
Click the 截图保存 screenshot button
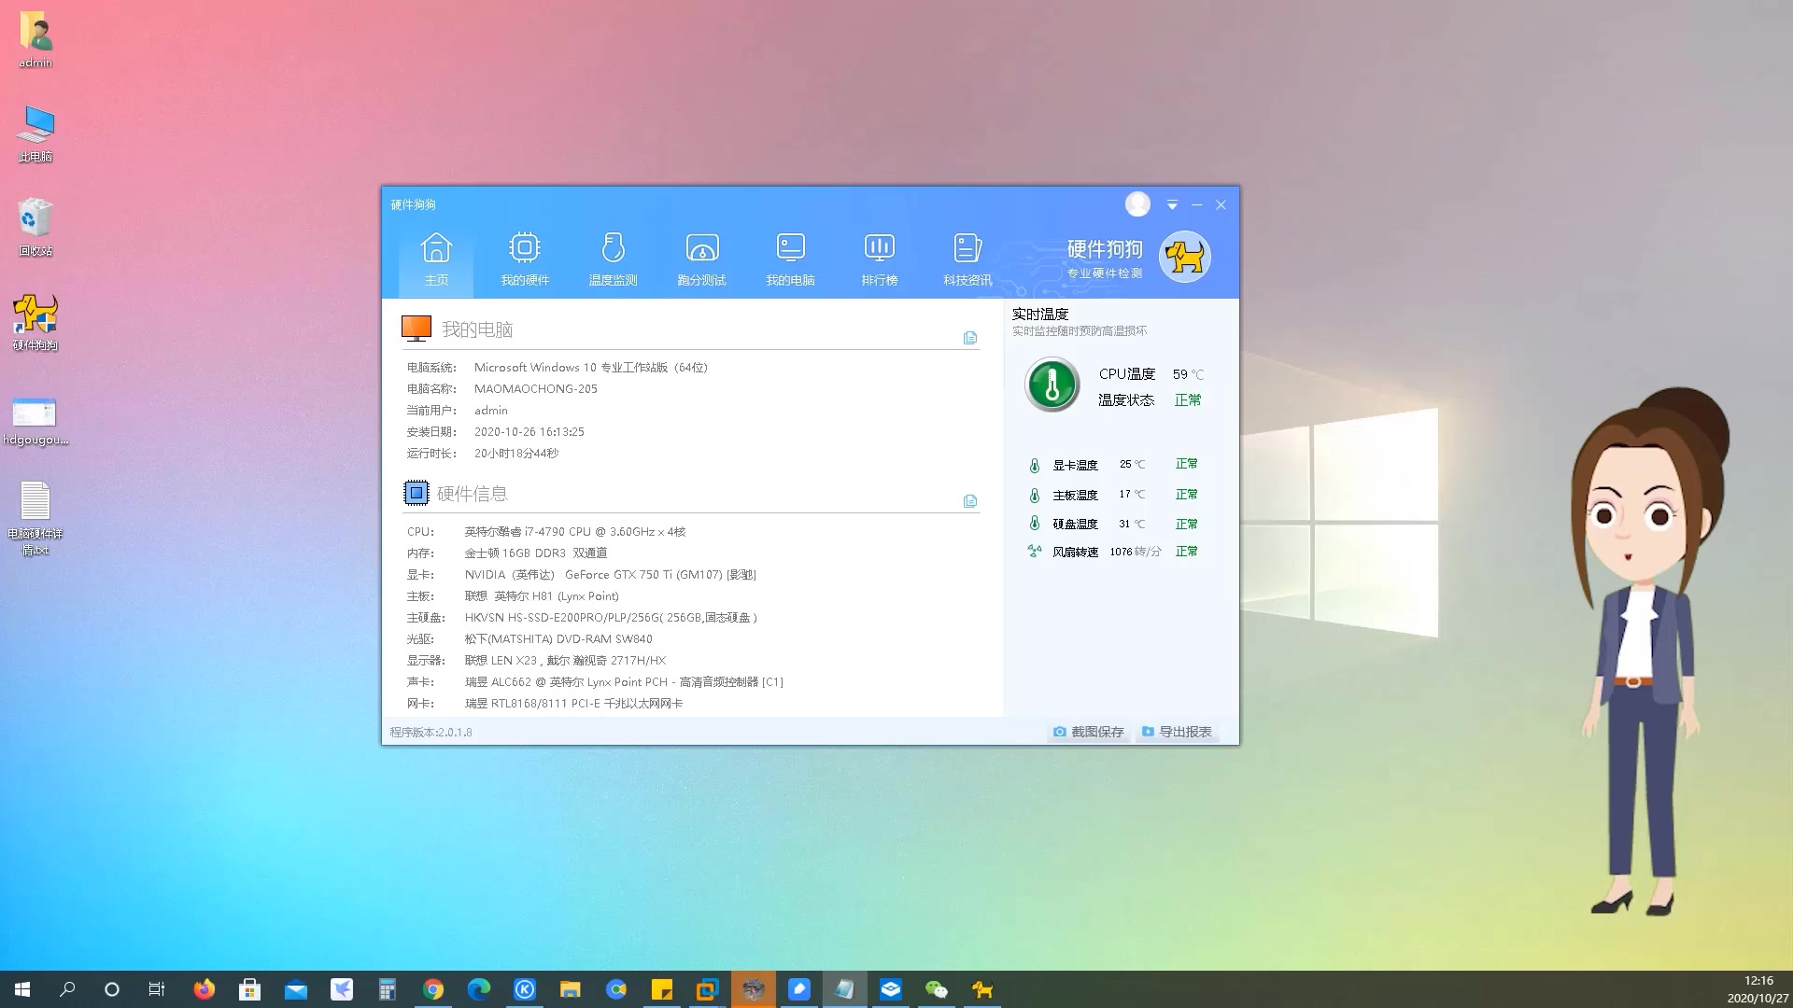(x=1089, y=732)
